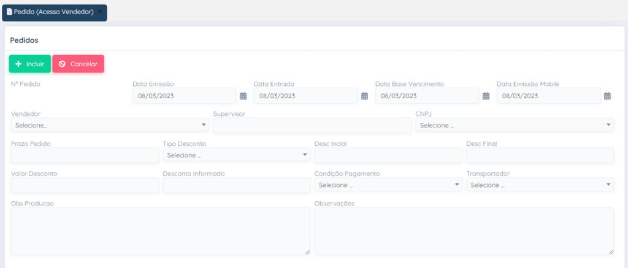This screenshot has width=628, height=268.
Task: Click the red Cancelar button
Action: pos(78,64)
